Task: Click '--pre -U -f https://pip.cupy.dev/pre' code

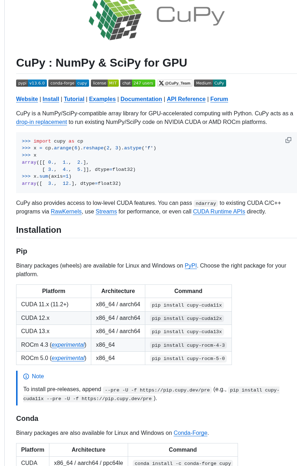Action: click(x=157, y=390)
